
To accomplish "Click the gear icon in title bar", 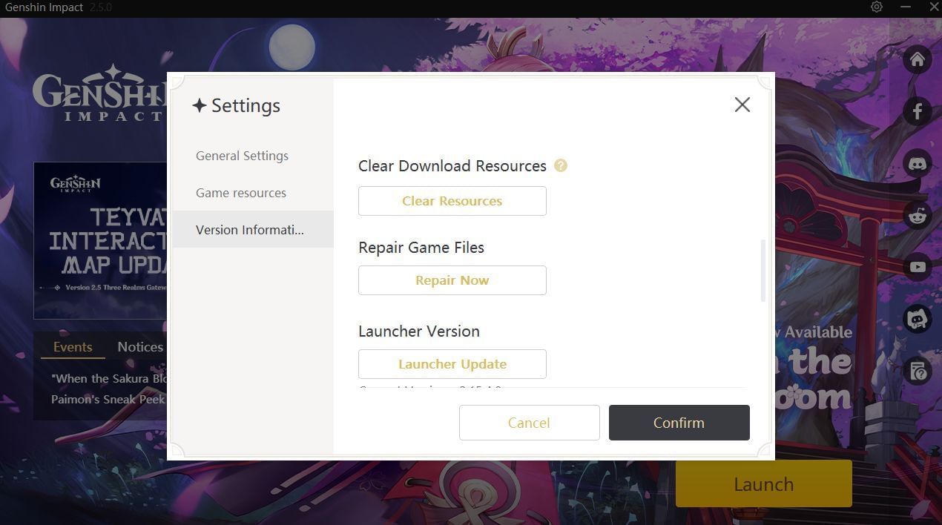I will (x=877, y=7).
